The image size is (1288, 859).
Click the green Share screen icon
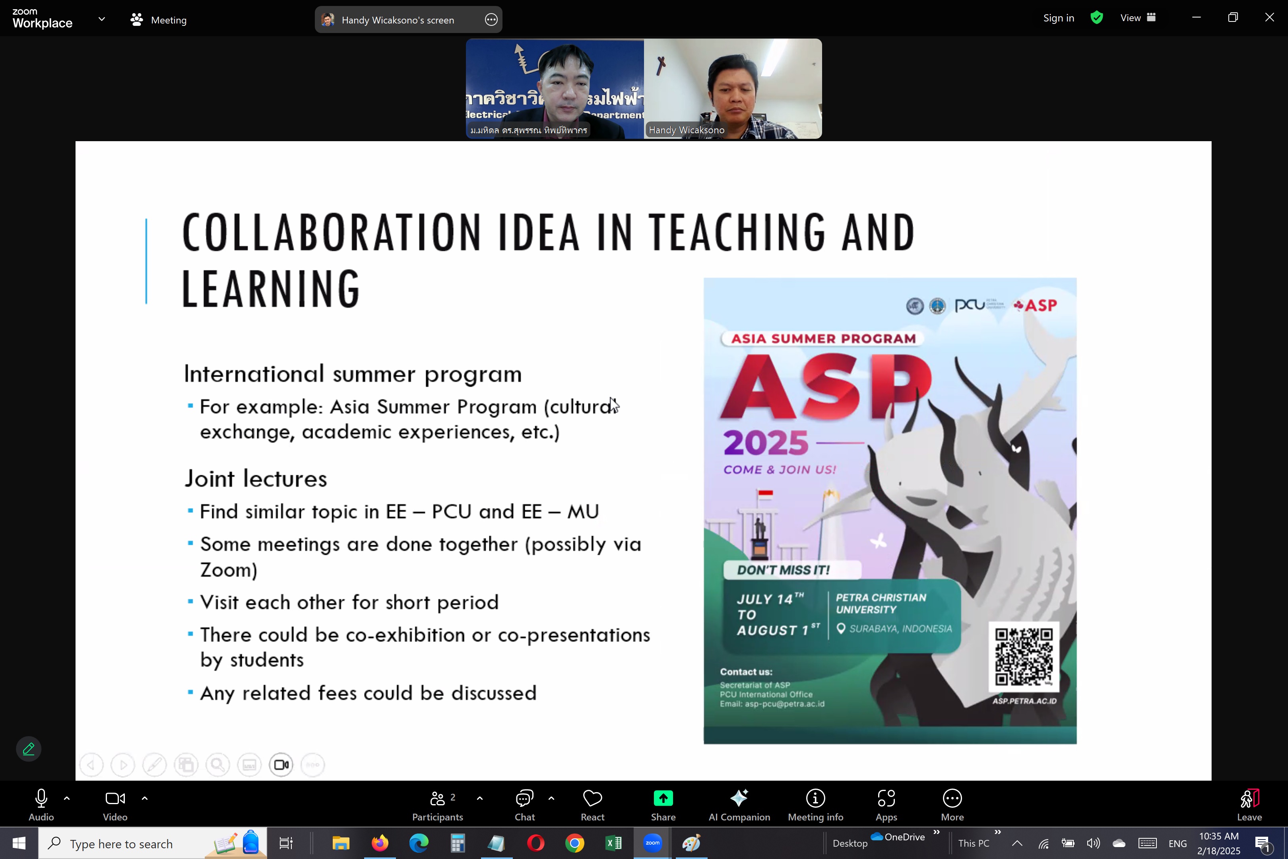663,798
